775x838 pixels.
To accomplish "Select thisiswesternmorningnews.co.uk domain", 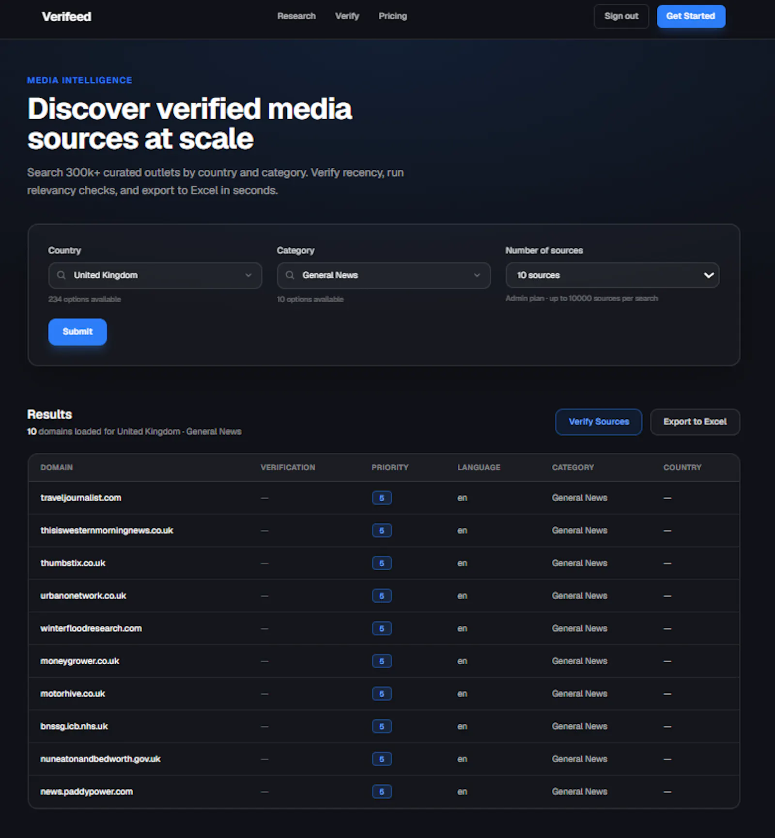I will [107, 531].
